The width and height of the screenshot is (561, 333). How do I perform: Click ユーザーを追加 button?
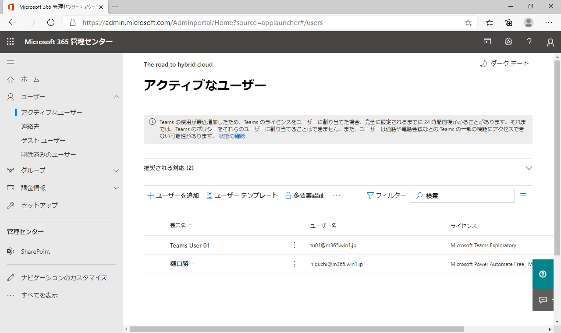click(x=173, y=195)
